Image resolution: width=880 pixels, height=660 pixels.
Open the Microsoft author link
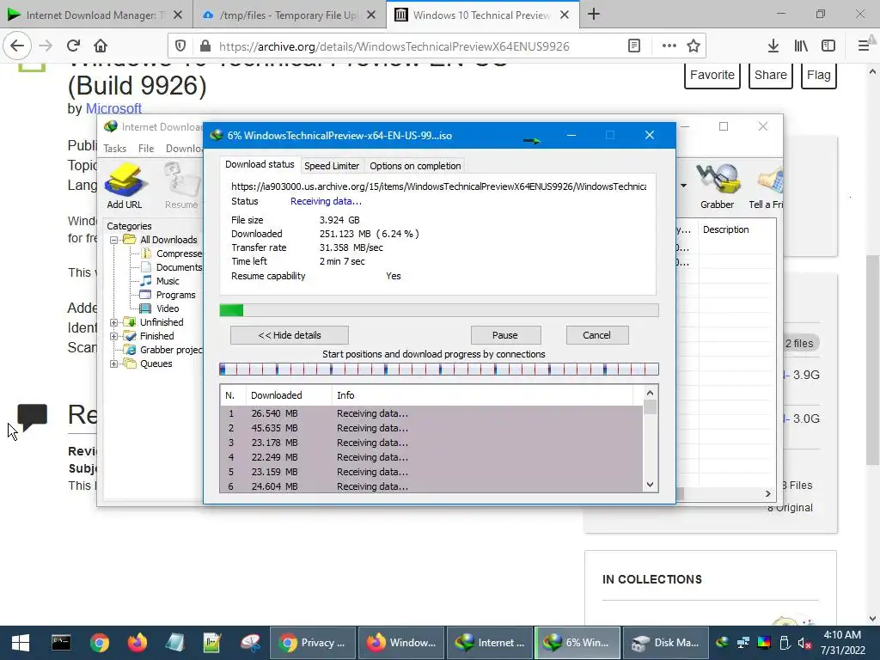click(113, 108)
